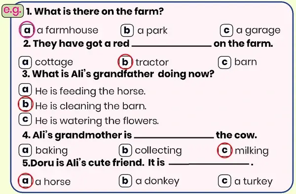This screenshot has height=194, width=296.
Task: Click the blank after 'It is' in question 5
Action: [x=209, y=164]
